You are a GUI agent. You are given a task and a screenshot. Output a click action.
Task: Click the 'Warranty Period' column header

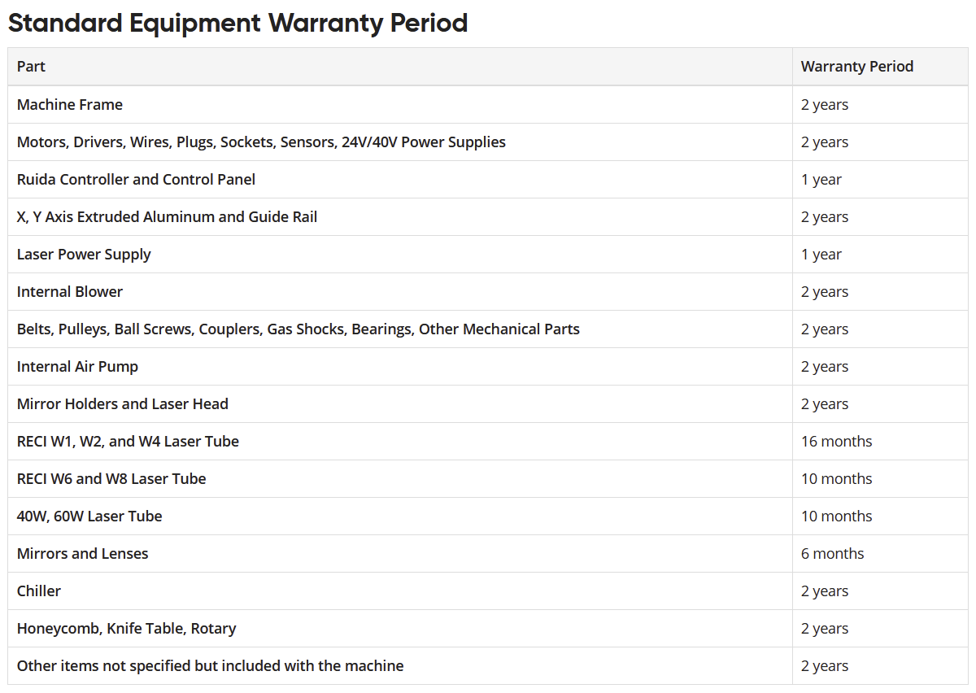click(x=856, y=67)
